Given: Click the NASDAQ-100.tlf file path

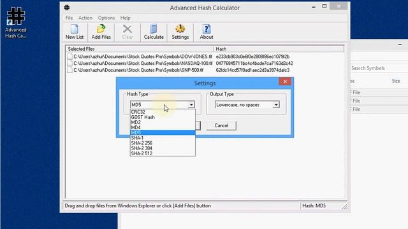Looking at the screenshot, I should tap(143, 63).
